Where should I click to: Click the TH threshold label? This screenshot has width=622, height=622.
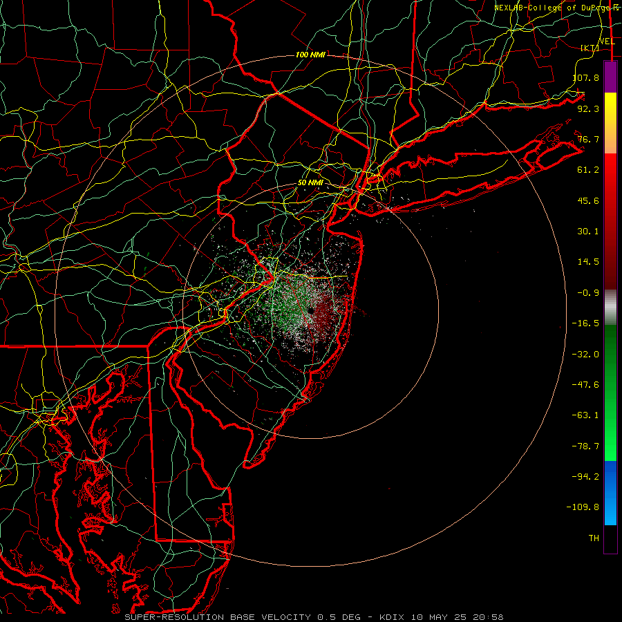click(x=594, y=538)
